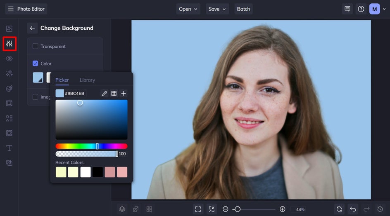Select the second pale yellow recent color
The image size is (390, 216).
coord(73,172)
